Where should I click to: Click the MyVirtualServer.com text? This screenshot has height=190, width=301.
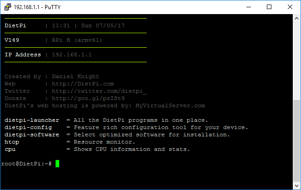click(170, 105)
